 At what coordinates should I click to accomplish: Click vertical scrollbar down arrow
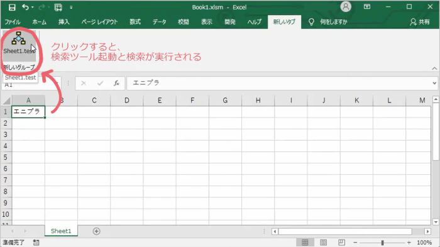click(436, 222)
